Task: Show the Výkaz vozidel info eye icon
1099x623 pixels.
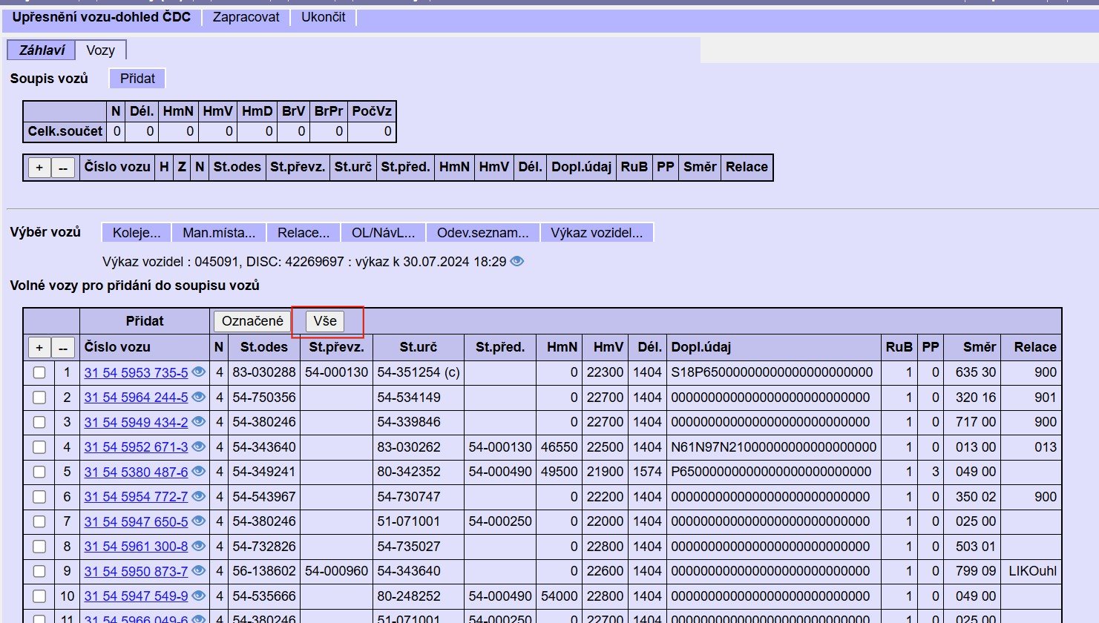Action: (x=517, y=261)
